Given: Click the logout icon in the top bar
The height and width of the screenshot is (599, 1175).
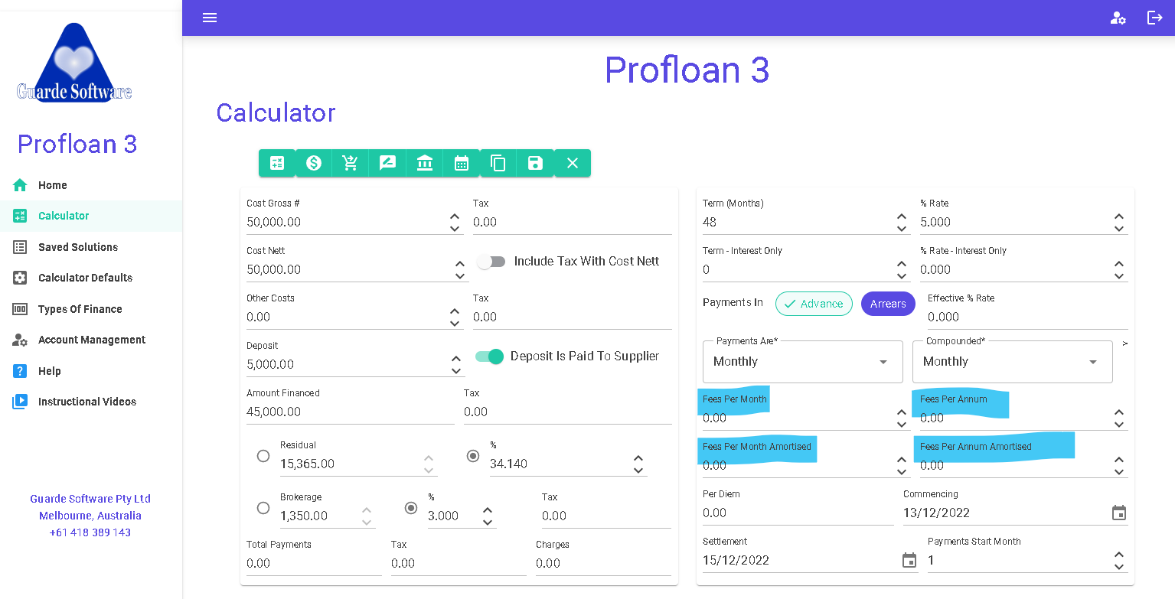Looking at the screenshot, I should point(1154,18).
